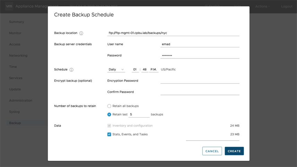Viewport: 297px width, 167px height.
Task: Focus the User name field
Action: pos(200,44)
